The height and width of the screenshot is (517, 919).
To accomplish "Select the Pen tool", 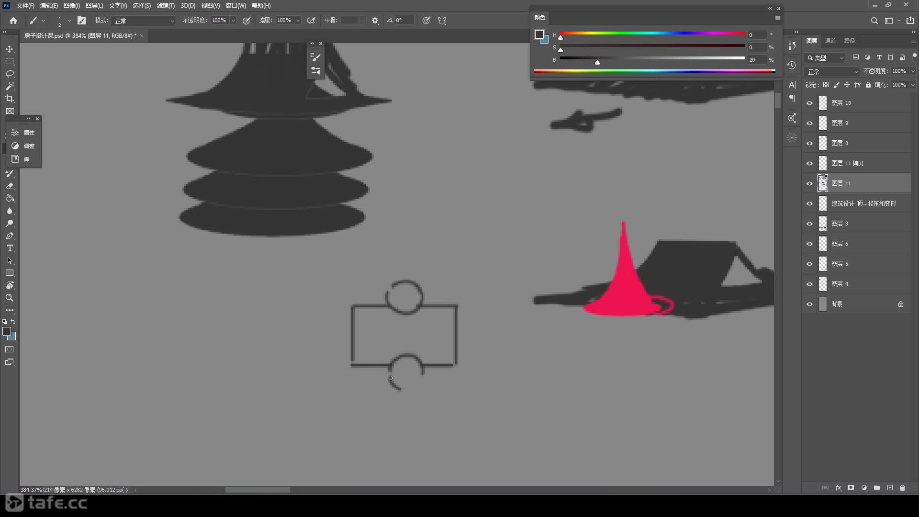I will click(x=10, y=236).
